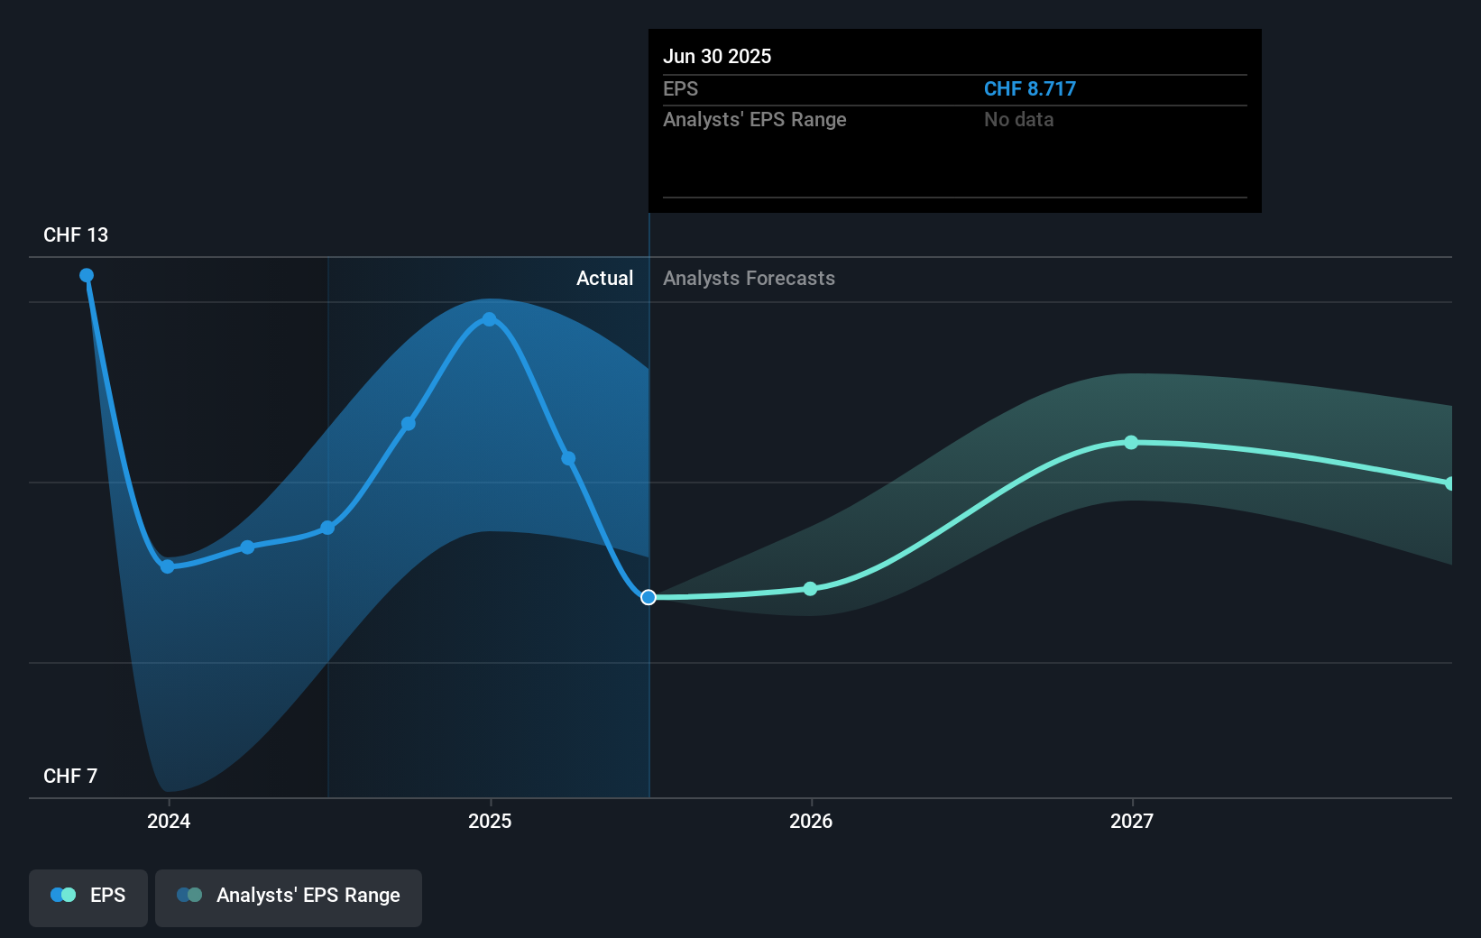Screen dimensions: 1481x938
Task: Click the blue-teal EPS legend dot icon
Action: (62, 895)
